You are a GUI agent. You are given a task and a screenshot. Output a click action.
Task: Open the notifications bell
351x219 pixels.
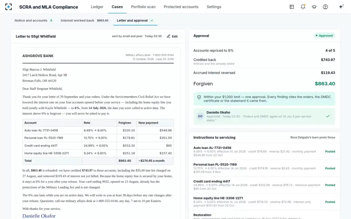(x=303, y=7)
